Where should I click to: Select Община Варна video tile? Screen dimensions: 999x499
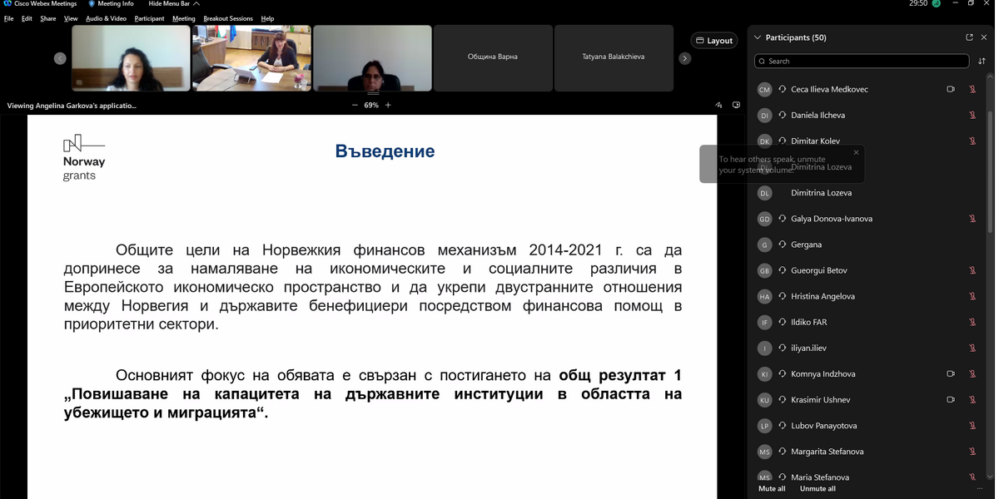[493, 57]
